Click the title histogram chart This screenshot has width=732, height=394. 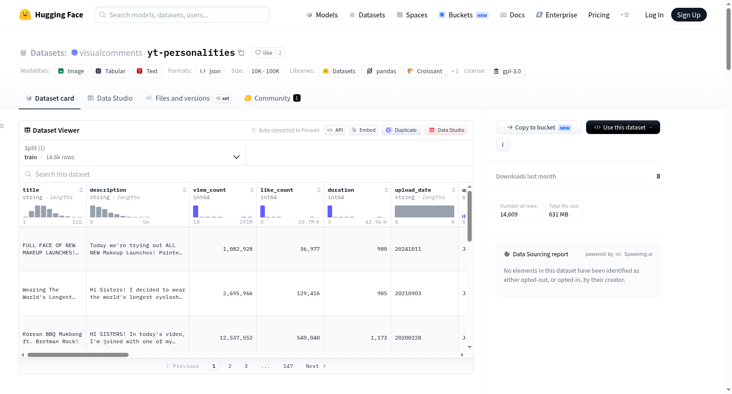53,210
